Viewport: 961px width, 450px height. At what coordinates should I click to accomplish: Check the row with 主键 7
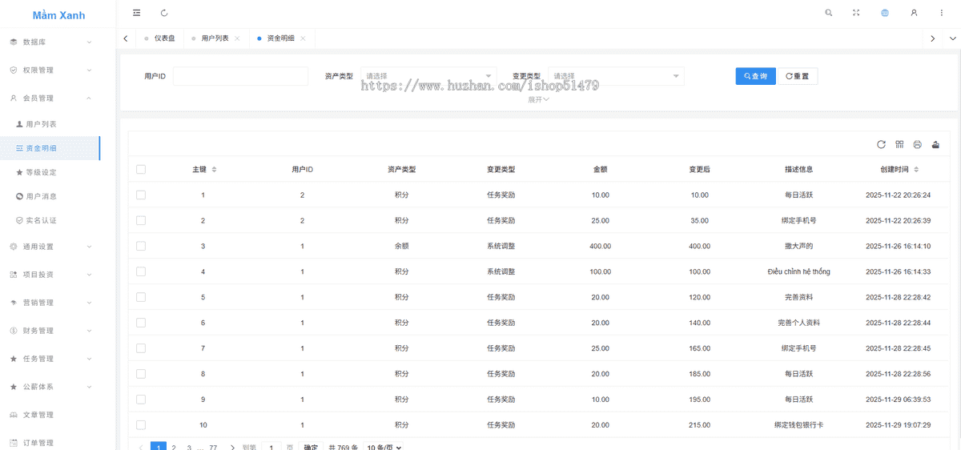pyautogui.click(x=141, y=348)
